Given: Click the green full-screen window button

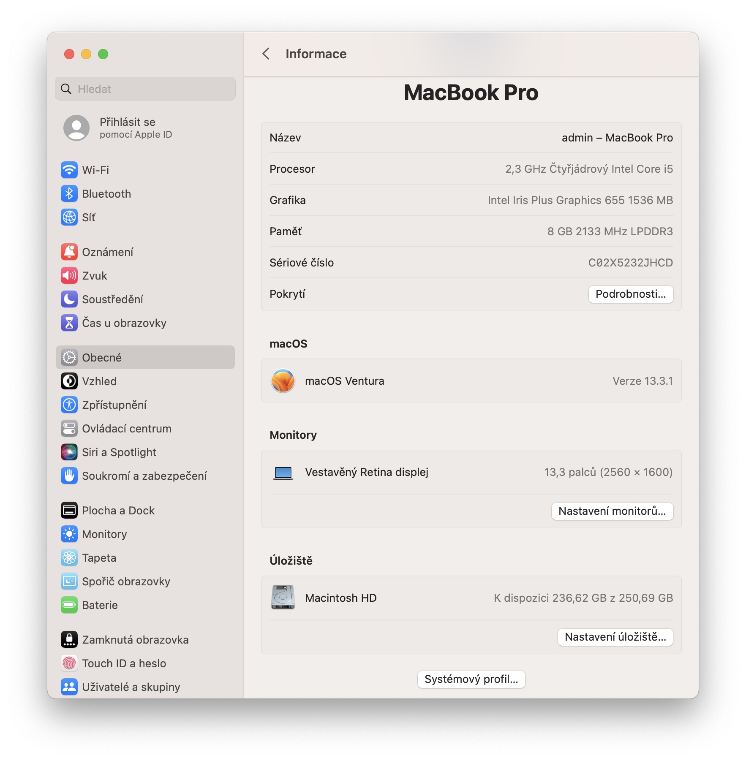Looking at the screenshot, I should pyautogui.click(x=103, y=54).
